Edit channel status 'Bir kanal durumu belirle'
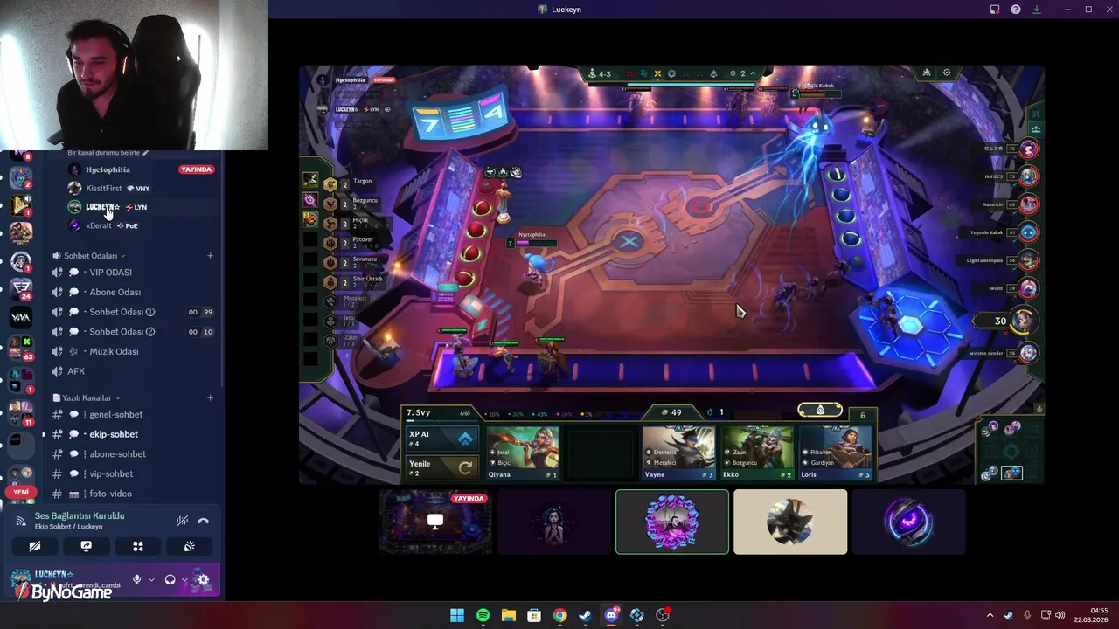This screenshot has width=1119, height=629. [108, 153]
